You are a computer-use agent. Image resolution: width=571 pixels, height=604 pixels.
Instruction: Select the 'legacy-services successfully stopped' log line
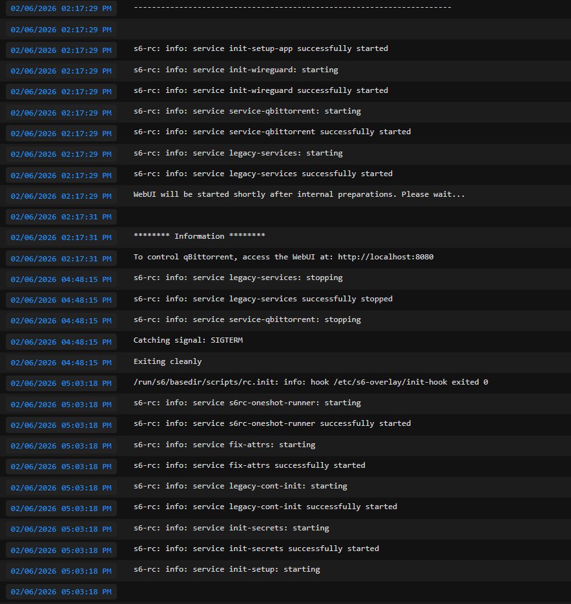point(263,299)
